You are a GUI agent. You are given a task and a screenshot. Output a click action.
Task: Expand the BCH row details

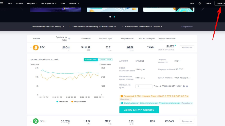[31, 121]
